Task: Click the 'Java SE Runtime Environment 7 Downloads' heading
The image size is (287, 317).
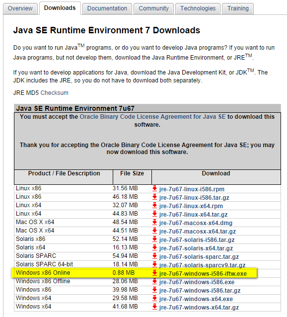Action: point(107,30)
